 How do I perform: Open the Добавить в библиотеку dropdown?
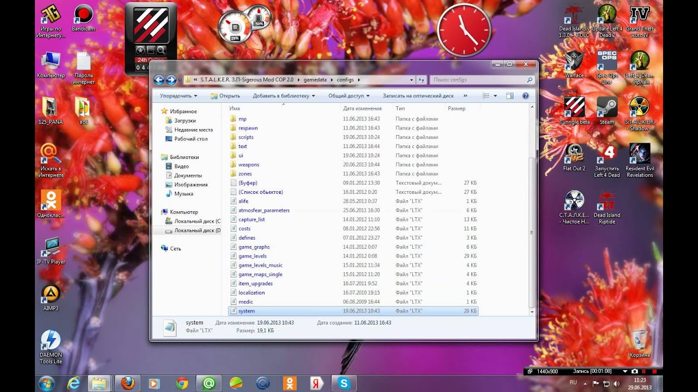284,96
